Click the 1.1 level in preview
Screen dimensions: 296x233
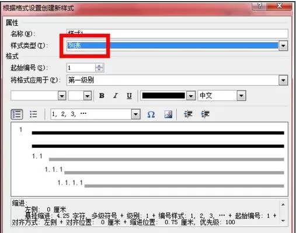tap(37, 156)
